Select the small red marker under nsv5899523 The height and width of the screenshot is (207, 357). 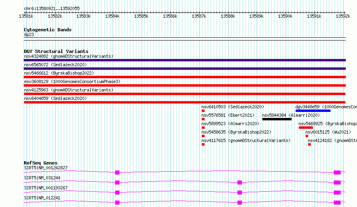pyautogui.click(x=203, y=128)
